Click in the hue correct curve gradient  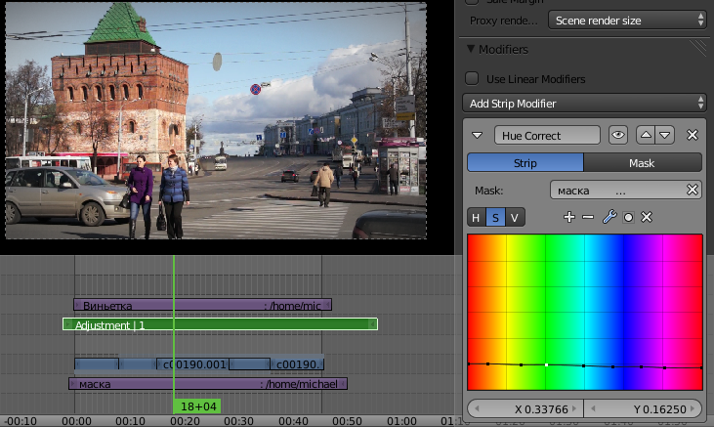coord(585,312)
